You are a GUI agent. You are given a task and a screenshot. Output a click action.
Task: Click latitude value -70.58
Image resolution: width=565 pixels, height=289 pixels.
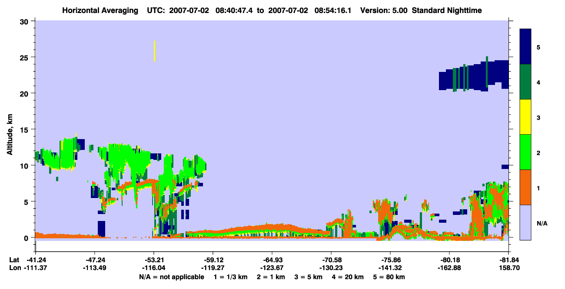click(x=331, y=260)
